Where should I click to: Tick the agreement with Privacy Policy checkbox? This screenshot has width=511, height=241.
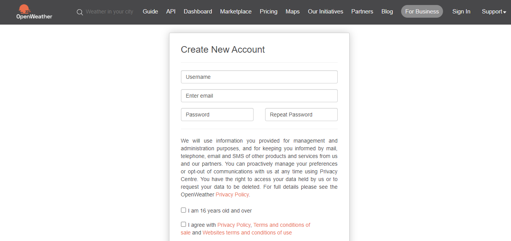[x=183, y=224]
